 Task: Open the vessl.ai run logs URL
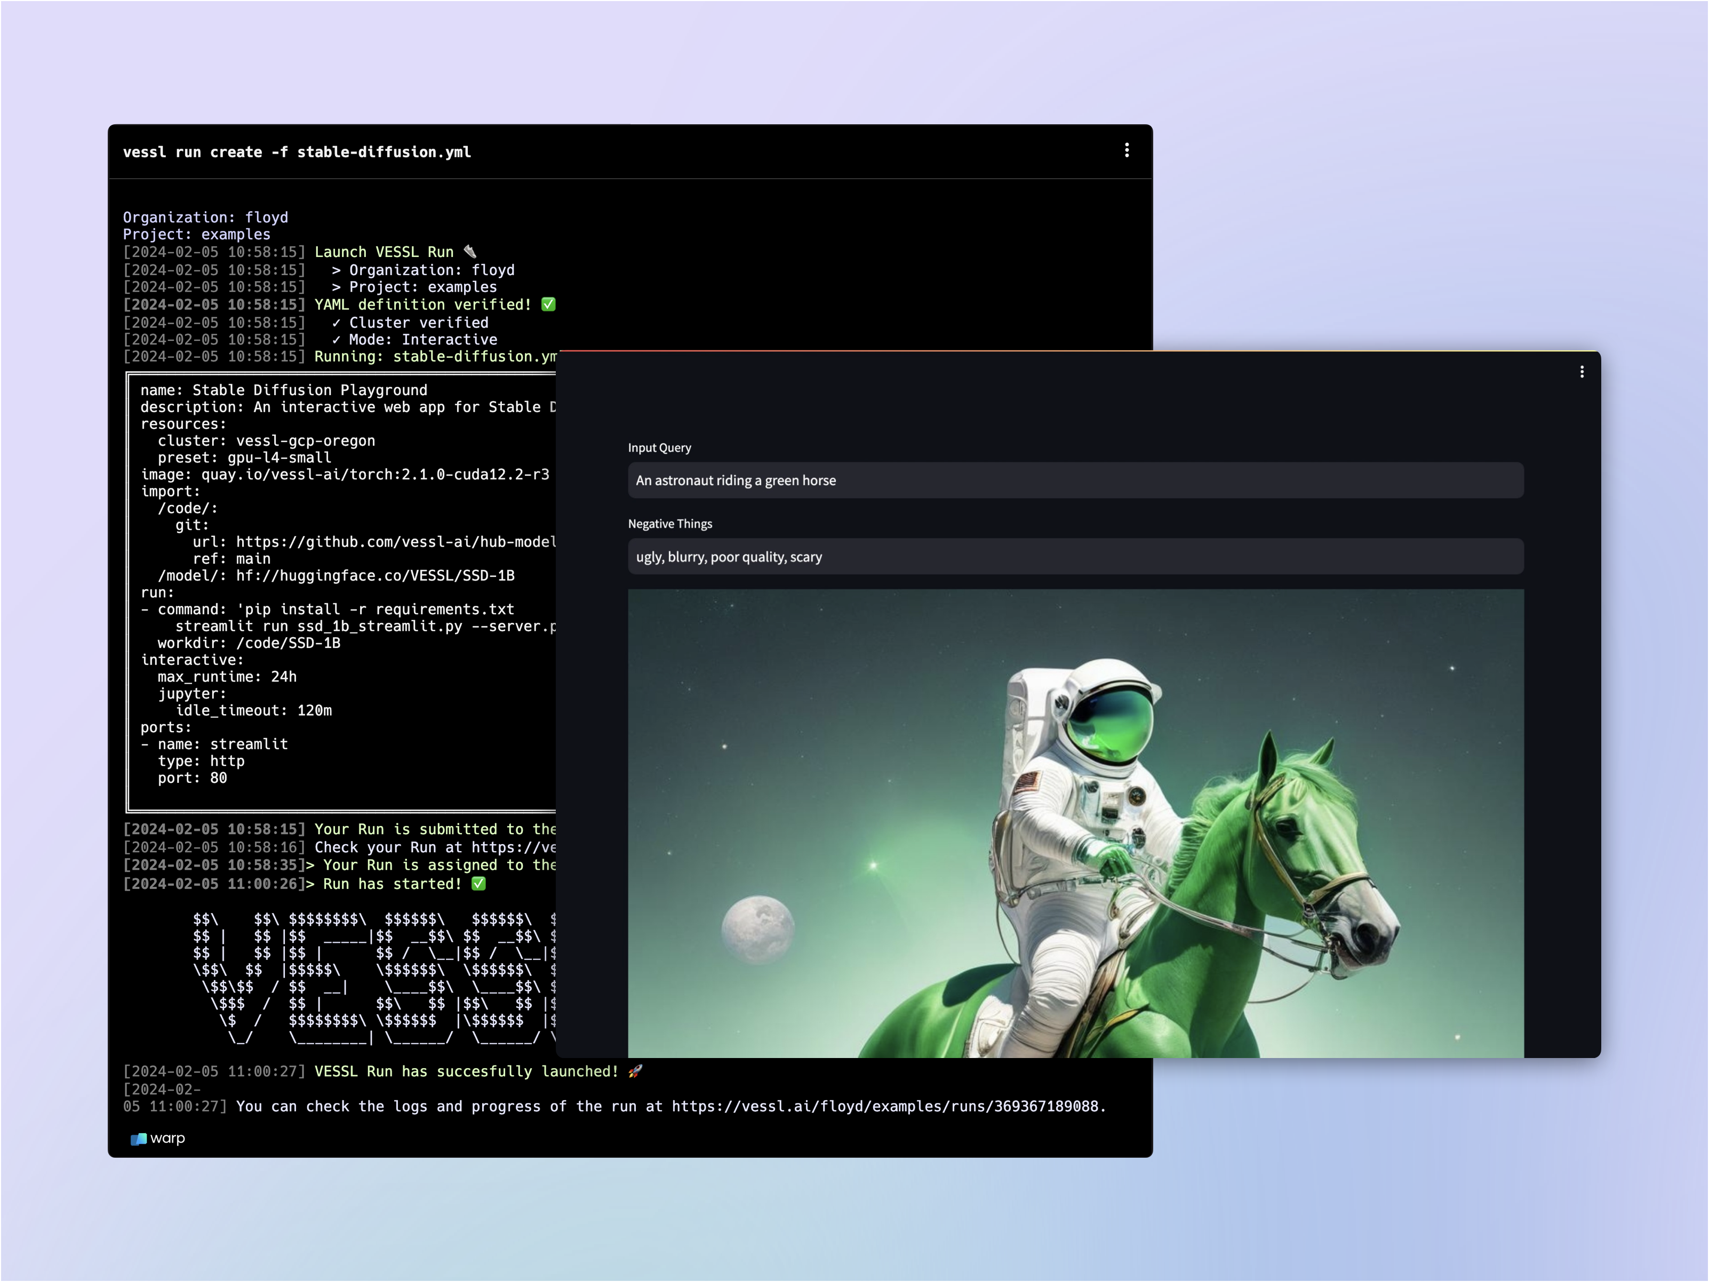click(x=887, y=1107)
